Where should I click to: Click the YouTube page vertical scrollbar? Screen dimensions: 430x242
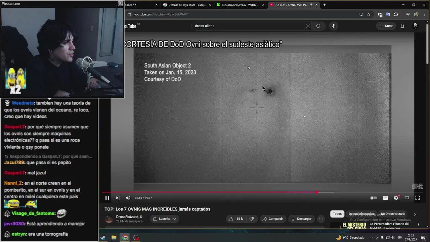pyautogui.click(x=427, y=44)
